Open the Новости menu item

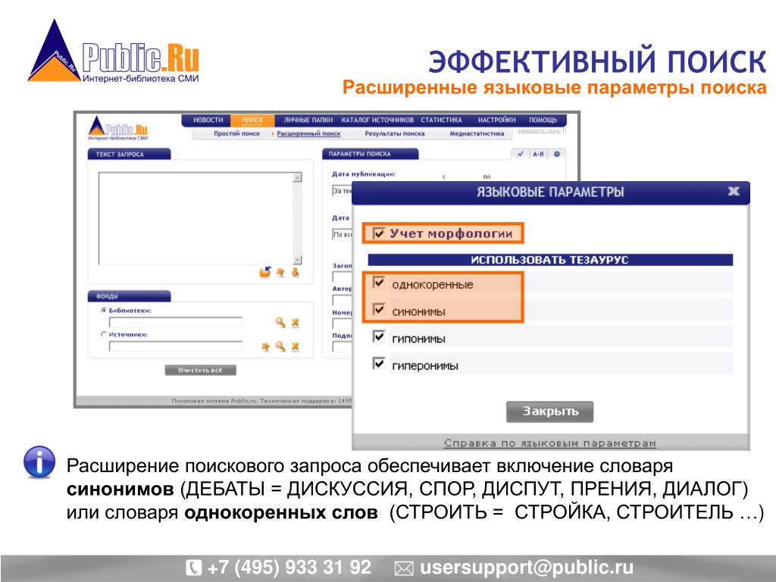click(208, 120)
